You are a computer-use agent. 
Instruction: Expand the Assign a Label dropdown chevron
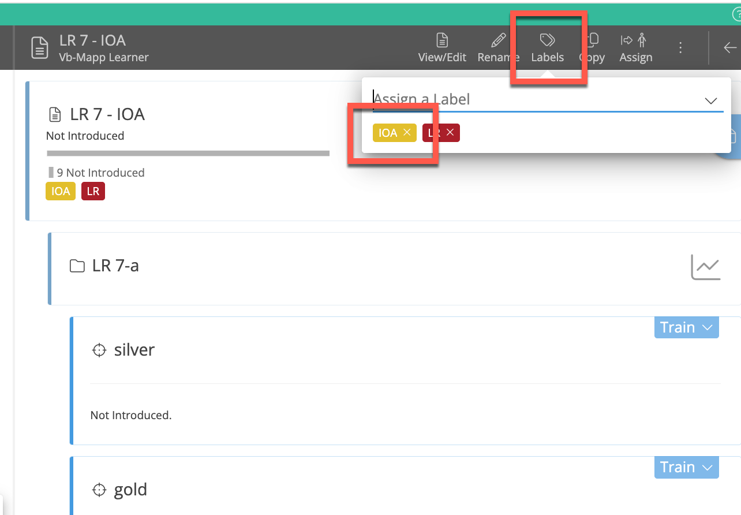[x=710, y=100]
